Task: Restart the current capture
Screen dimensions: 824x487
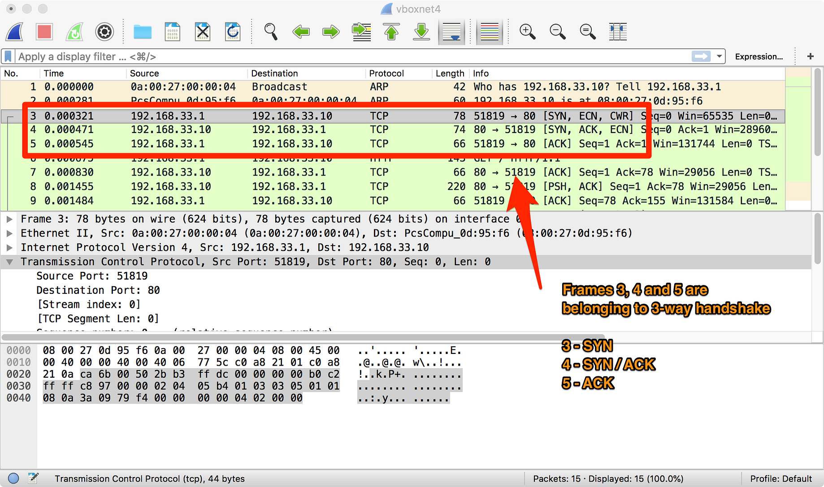Action: (x=74, y=32)
